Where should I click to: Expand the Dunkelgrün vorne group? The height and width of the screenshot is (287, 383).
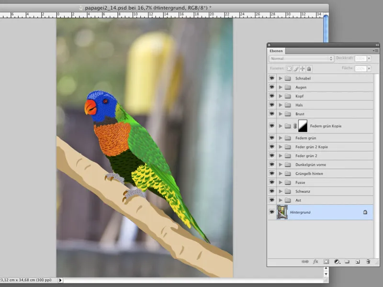(281, 165)
